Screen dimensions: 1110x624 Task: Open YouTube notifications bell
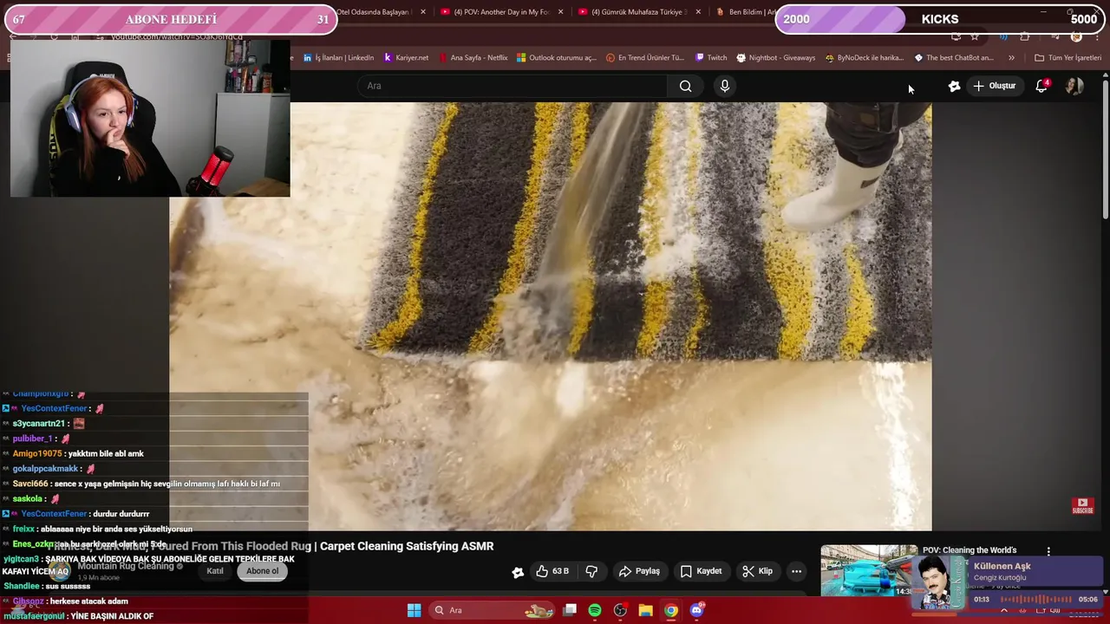[1041, 86]
